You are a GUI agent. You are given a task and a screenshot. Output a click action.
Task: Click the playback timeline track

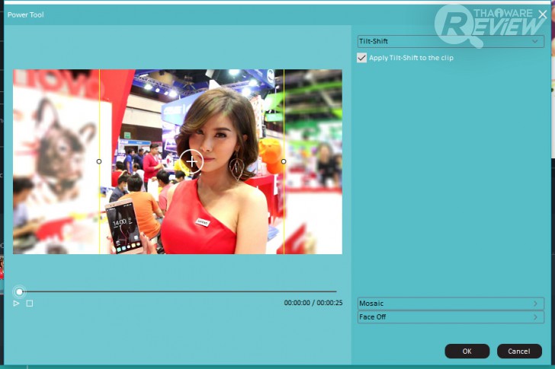coord(177,291)
